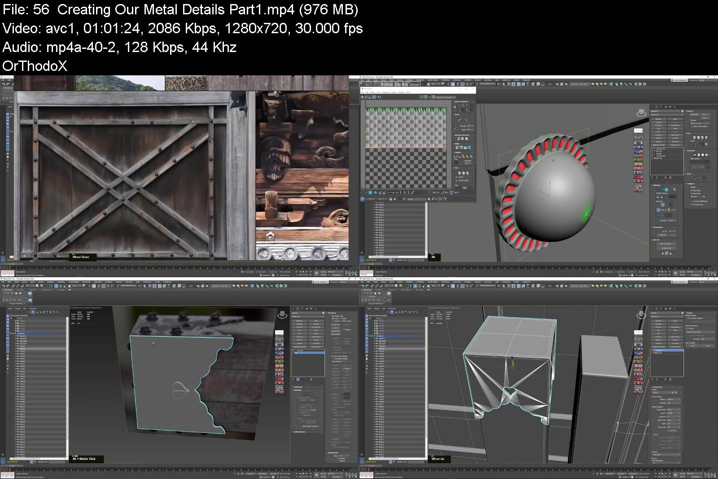718x479 pixels.
Task: Open Modify panel tab in bottom-left frame
Action: tap(297, 309)
